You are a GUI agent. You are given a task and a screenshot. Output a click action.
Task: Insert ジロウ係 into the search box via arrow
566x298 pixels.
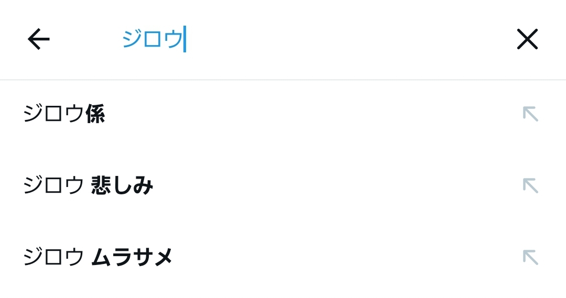click(530, 114)
